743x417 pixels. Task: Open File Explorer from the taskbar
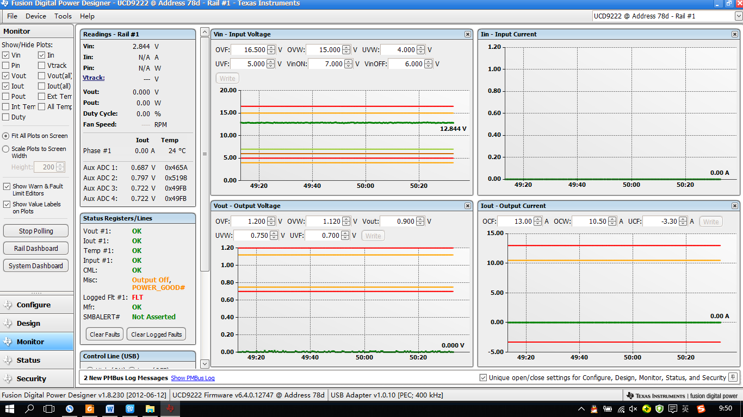click(x=150, y=408)
